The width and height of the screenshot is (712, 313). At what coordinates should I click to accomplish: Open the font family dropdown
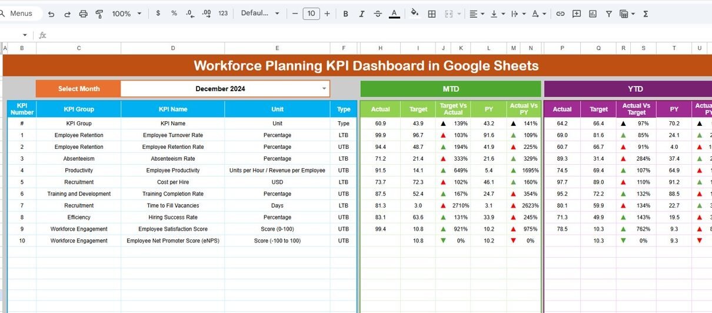[x=260, y=14]
